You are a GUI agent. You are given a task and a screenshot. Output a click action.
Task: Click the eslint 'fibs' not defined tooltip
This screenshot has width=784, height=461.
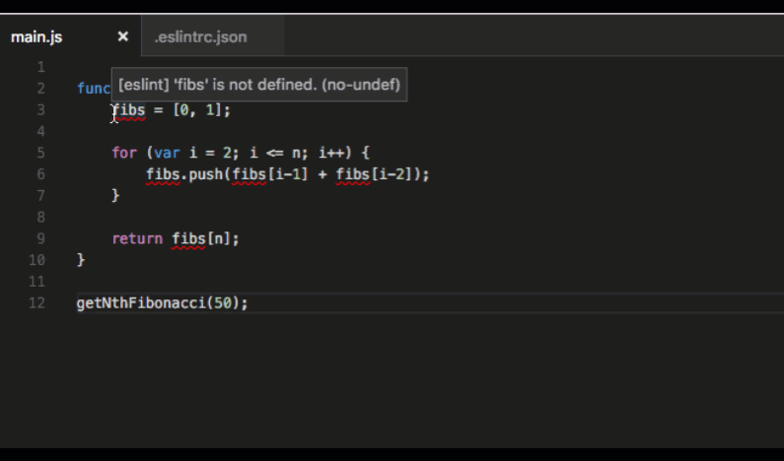pyautogui.click(x=259, y=86)
